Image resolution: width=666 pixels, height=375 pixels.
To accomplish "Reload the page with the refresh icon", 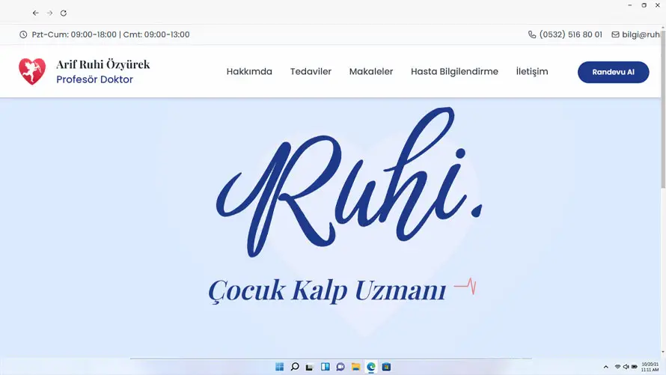I will point(64,13).
